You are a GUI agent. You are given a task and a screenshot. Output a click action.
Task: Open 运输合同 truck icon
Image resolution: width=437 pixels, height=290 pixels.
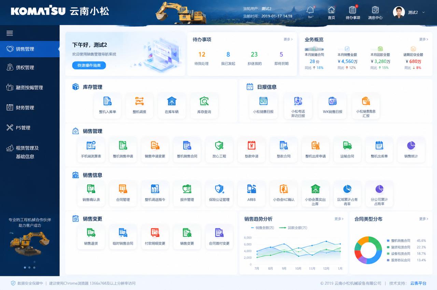pyautogui.click(x=347, y=146)
